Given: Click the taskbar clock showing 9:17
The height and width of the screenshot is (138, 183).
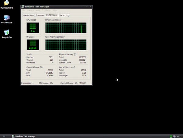Looking at the screenshot, I should (179, 136).
